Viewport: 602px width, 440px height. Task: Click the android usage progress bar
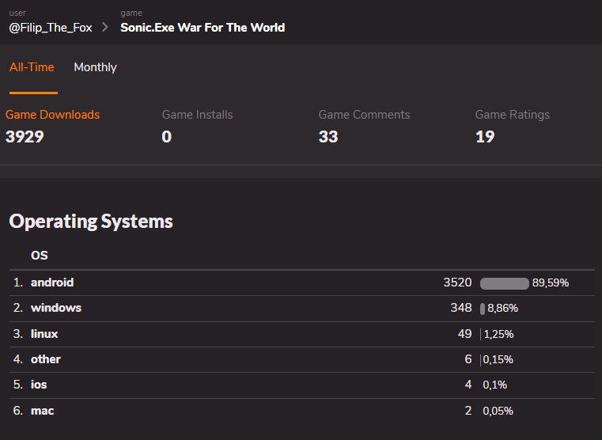tap(504, 283)
